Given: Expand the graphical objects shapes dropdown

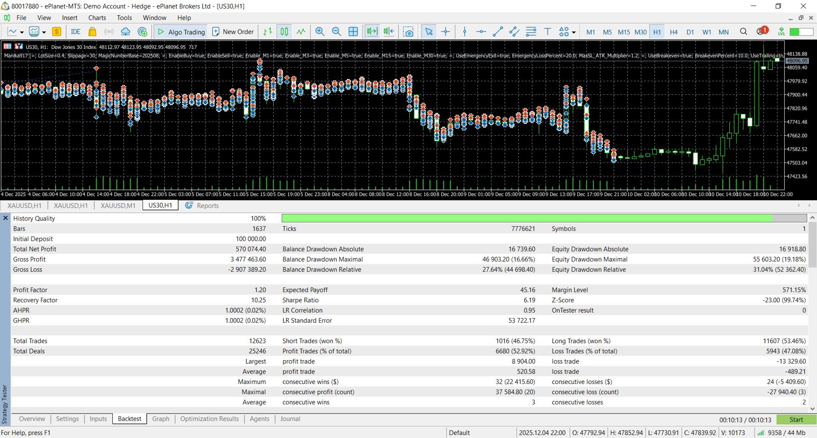Looking at the screenshot, I should click(x=574, y=32).
